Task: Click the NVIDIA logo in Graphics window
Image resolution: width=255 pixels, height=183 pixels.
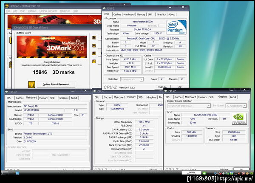Action: tap(239, 119)
